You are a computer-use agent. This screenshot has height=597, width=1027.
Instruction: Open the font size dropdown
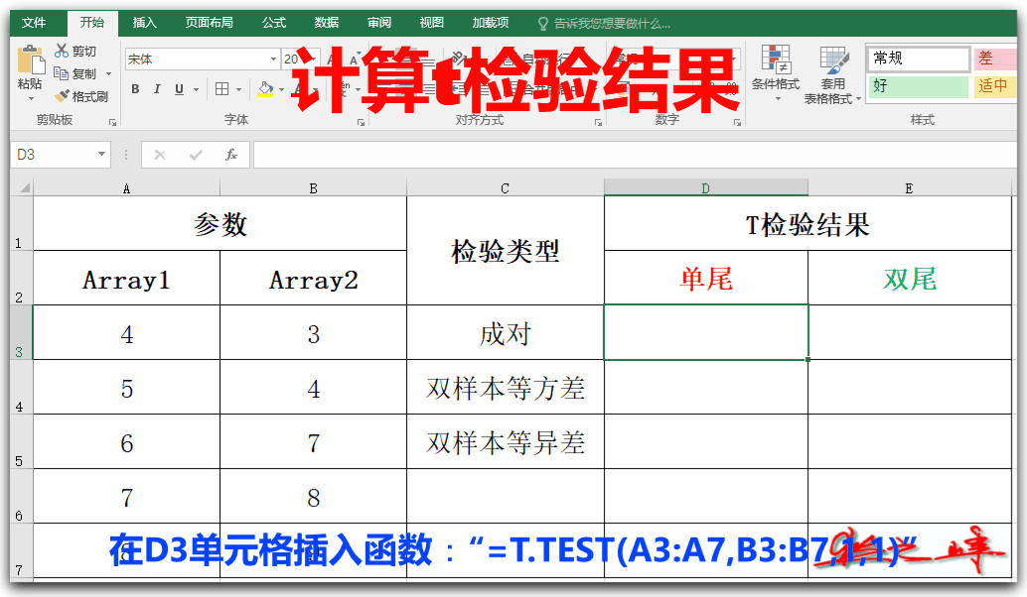point(314,59)
